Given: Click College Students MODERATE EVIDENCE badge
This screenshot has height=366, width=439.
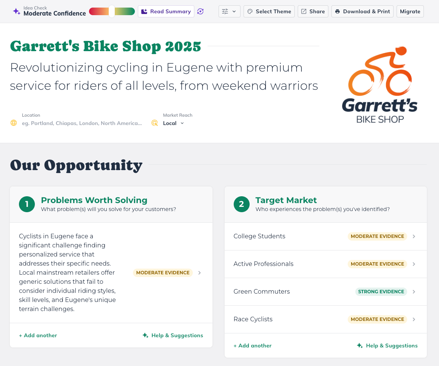Looking at the screenshot, I should [377, 236].
